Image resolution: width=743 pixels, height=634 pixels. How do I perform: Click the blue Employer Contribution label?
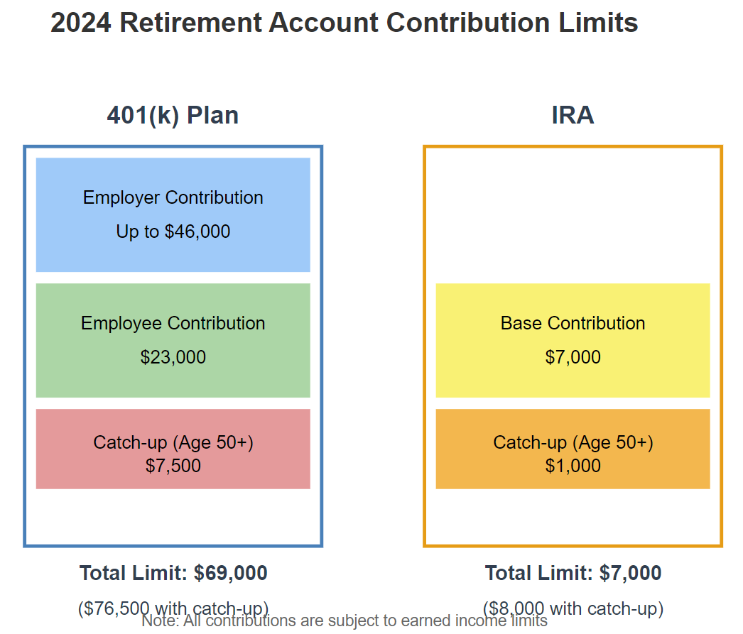click(x=173, y=197)
